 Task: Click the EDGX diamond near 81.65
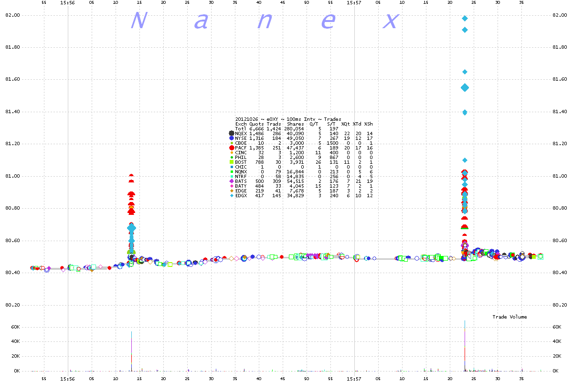[465, 72]
